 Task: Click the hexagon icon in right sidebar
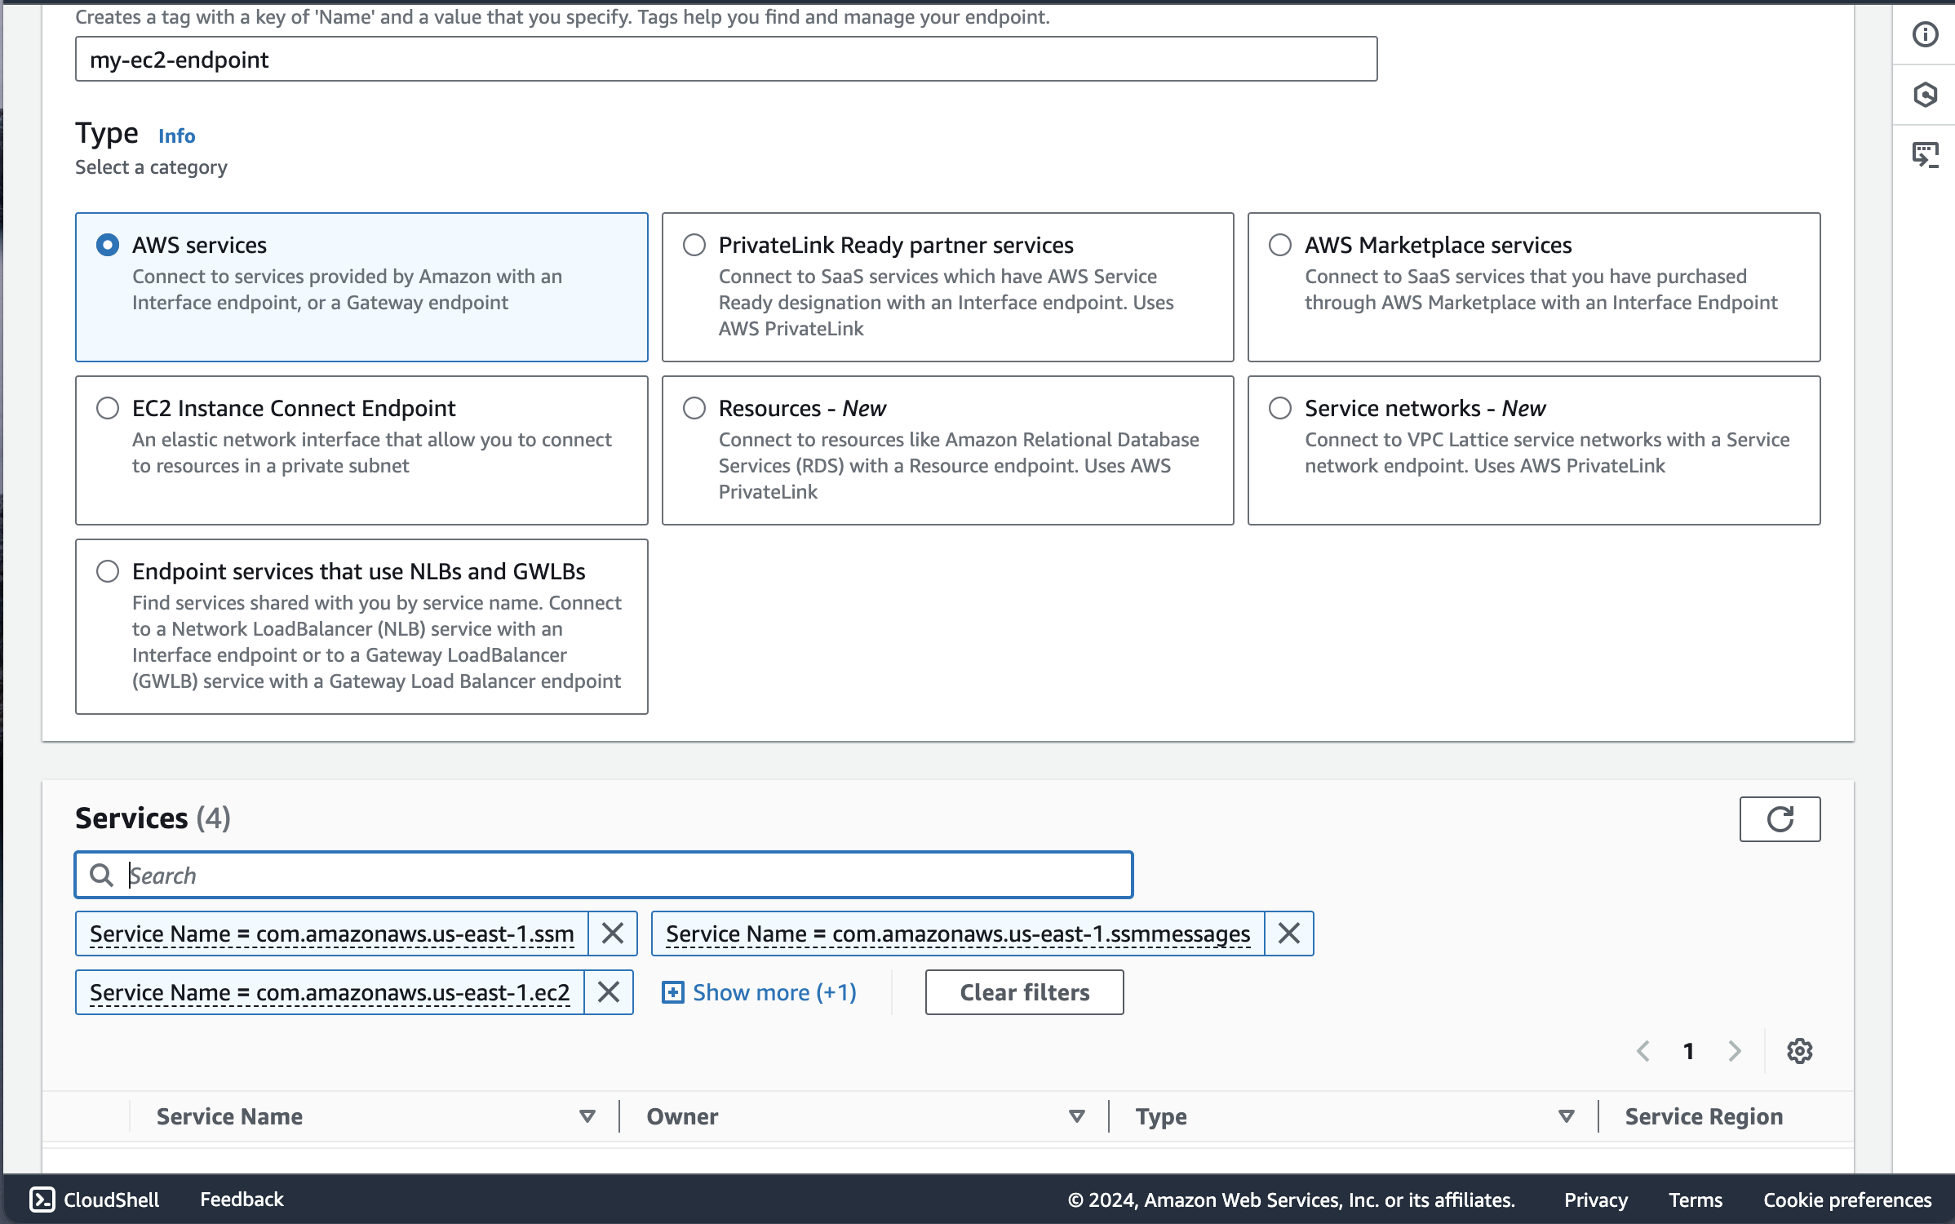[1925, 95]
